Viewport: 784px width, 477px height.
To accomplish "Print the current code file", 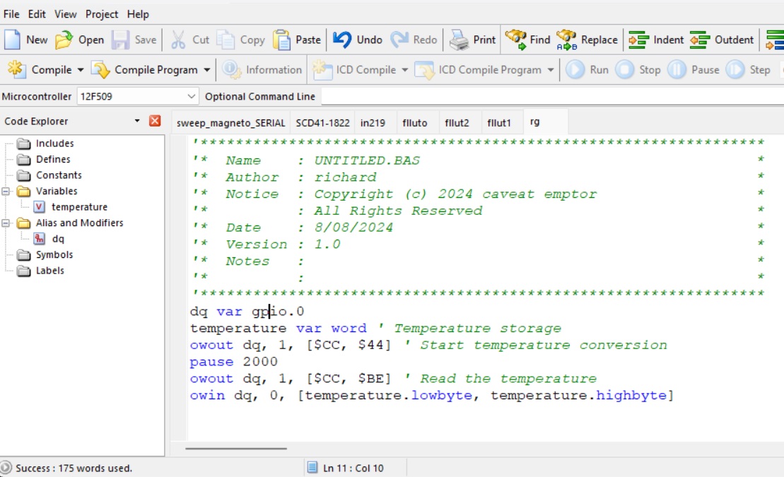I will [460, 40].
